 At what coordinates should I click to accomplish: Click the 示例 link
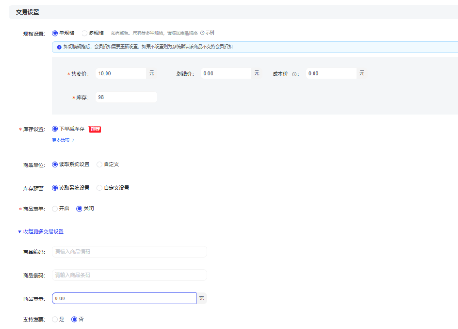tap(210, 33)
